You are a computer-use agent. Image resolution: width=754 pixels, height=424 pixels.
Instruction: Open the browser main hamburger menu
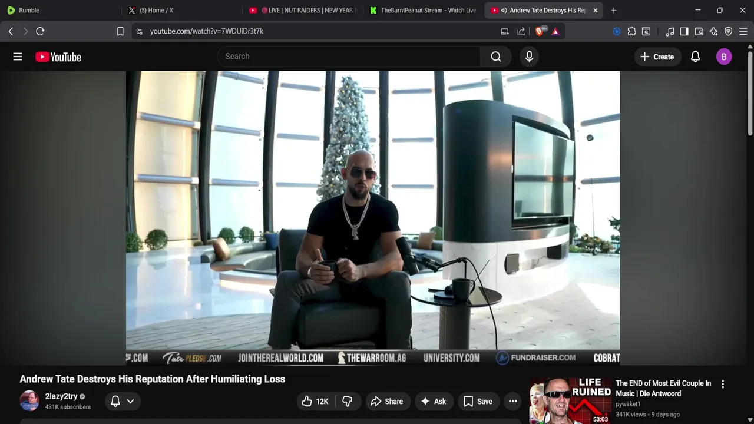[743, 31]
